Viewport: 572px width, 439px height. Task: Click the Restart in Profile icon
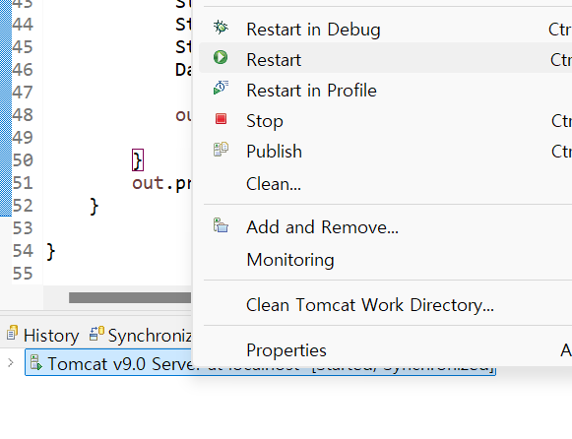pos(221,88)
